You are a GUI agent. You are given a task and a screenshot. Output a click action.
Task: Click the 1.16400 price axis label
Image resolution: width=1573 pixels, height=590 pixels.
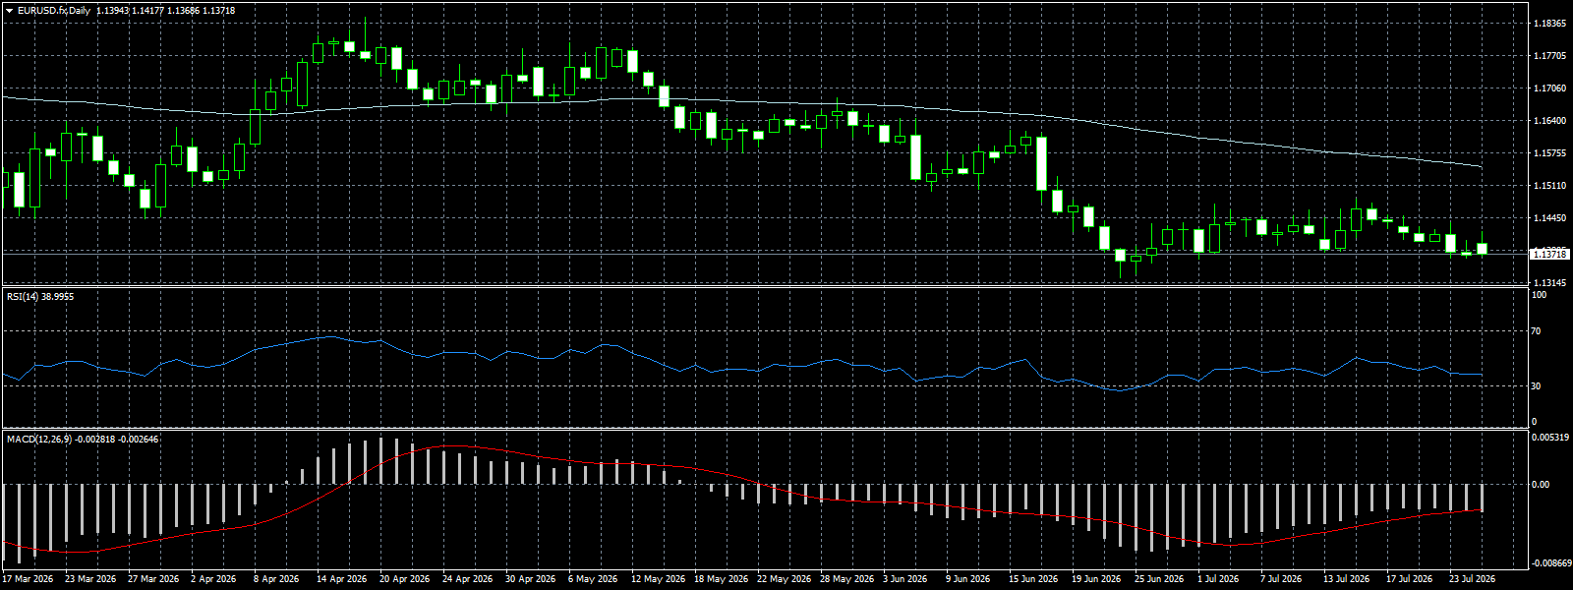pyautogui.click(x=1549, y=121)
